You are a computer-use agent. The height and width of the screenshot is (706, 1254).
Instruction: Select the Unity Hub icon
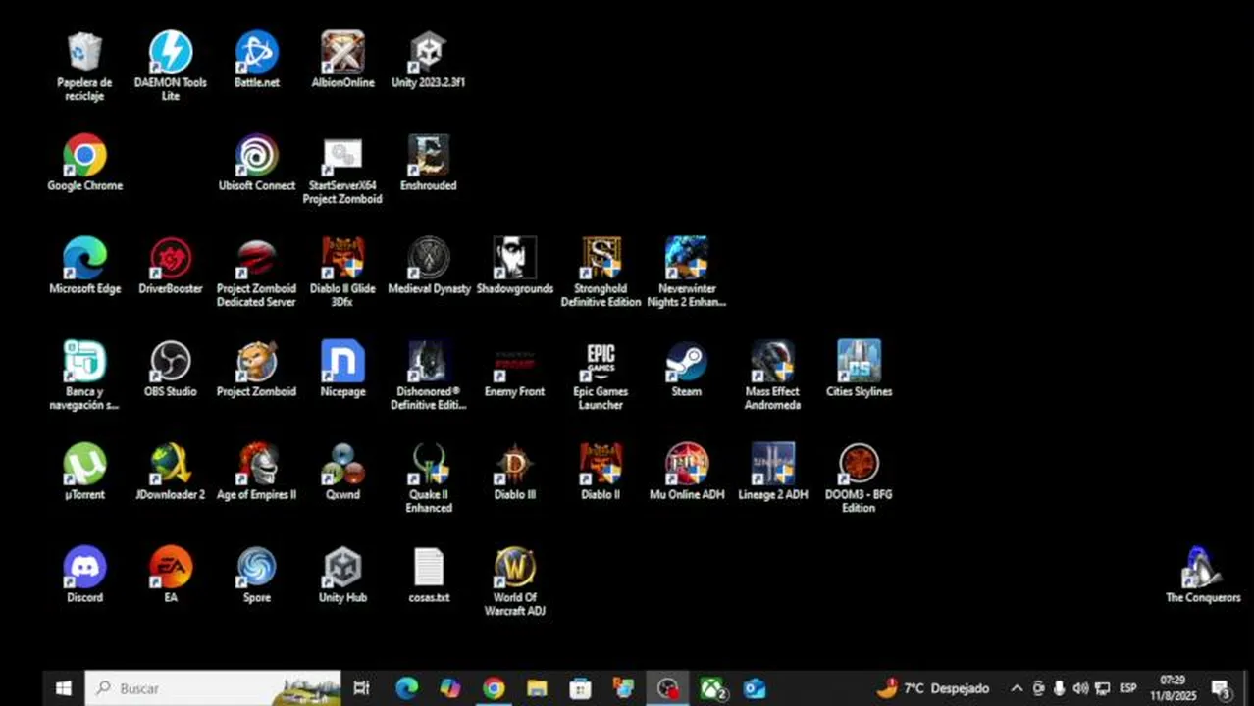tap(342, 575)
